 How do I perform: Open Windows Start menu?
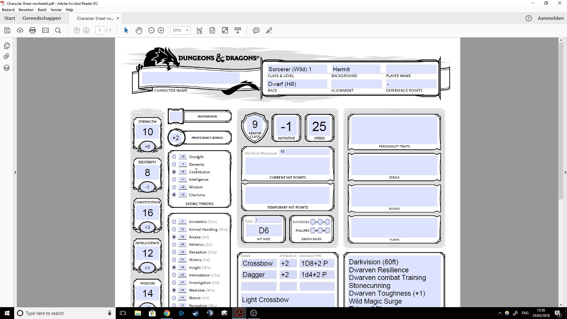[6, 313]
